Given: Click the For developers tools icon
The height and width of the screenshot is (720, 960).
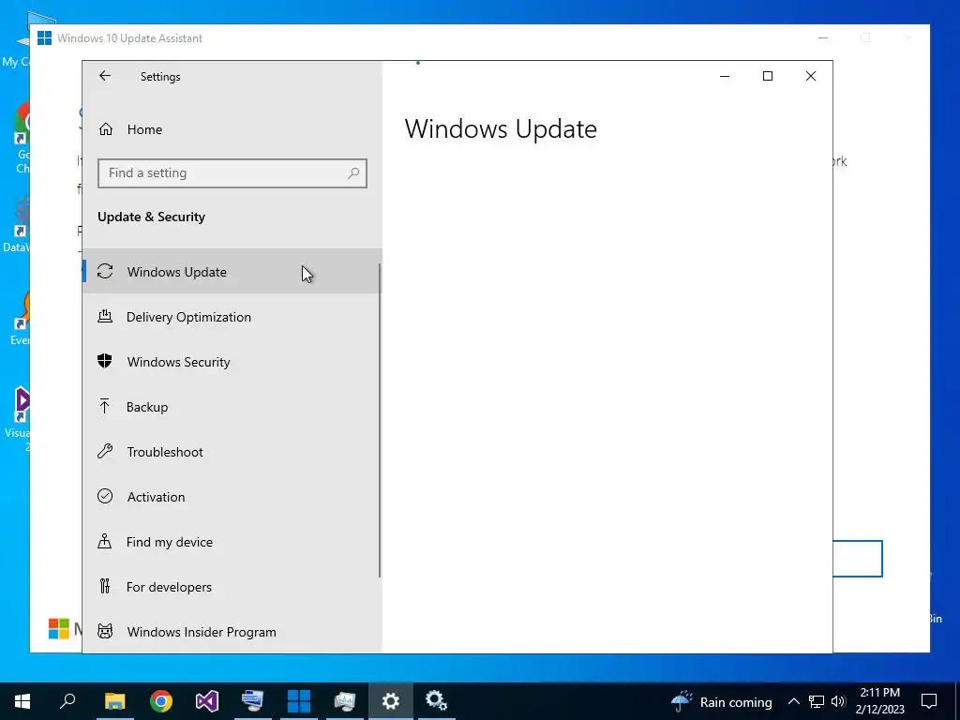Looking at the screenshot, I should 105,587.
